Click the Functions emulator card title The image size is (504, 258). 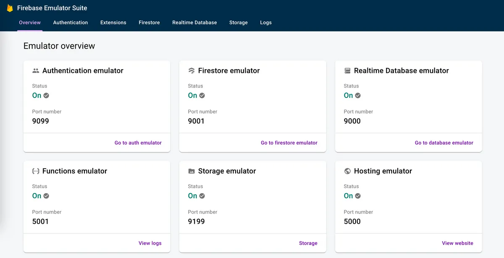[x=75, y=171]
